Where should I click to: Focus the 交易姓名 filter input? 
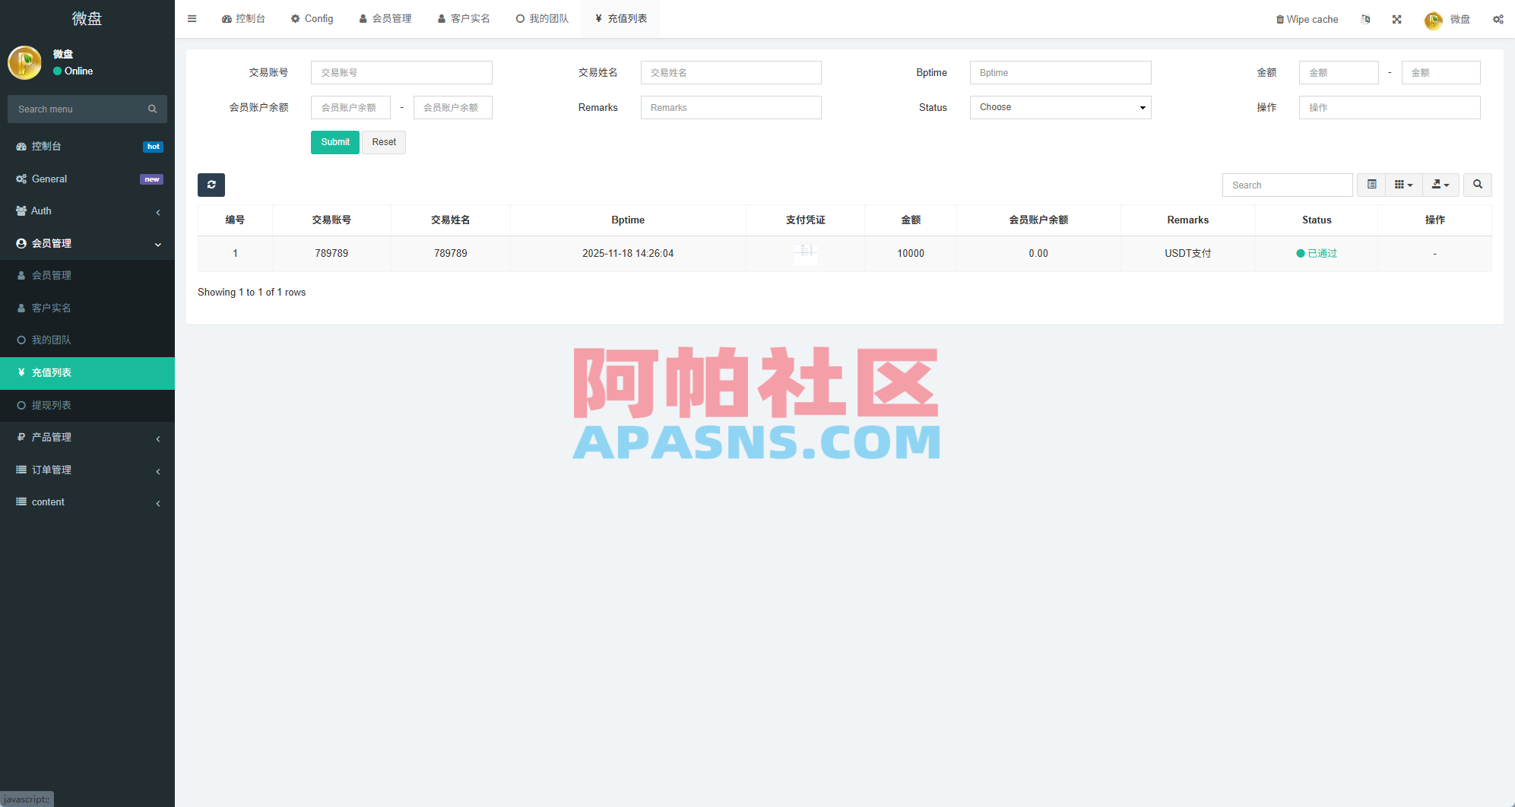click(x=731, y=73)
